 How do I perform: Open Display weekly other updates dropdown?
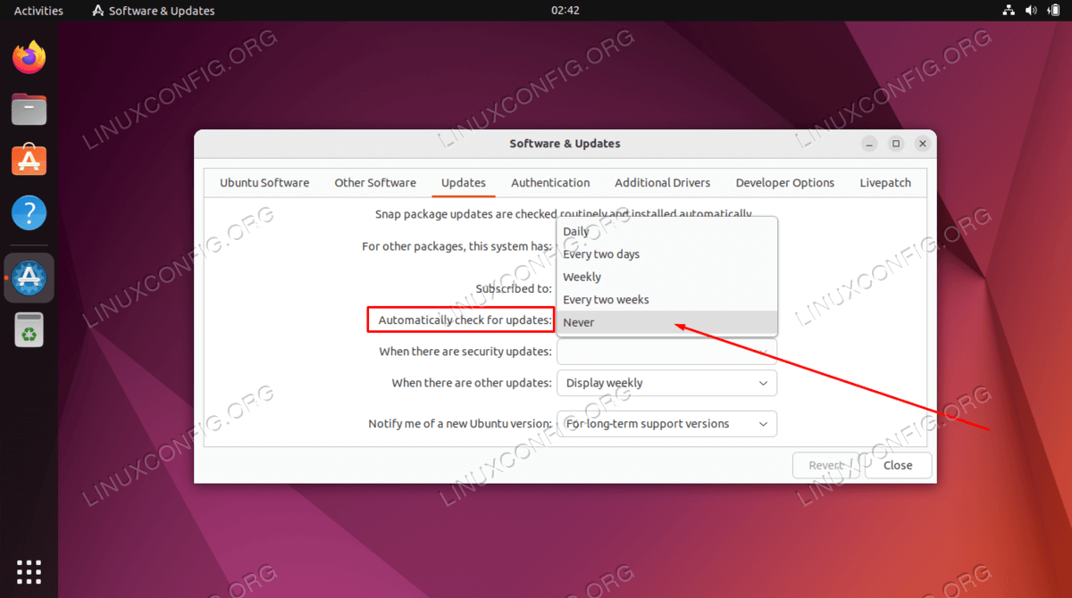(666, 383)
